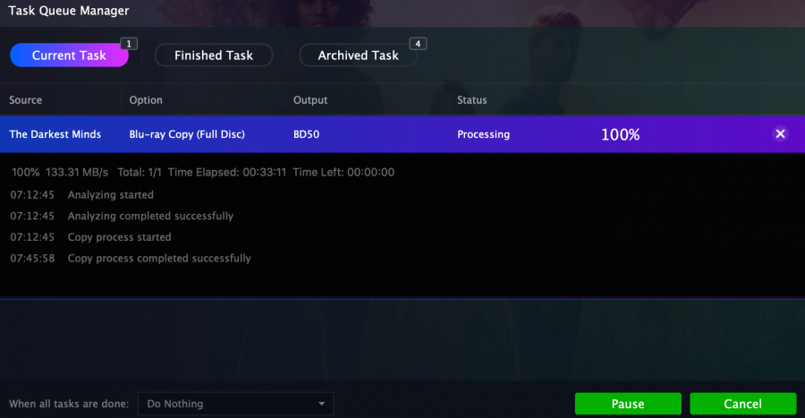Cancel the task queue
Image resolution: width=805 pixels, height=418 pixels.
click(743, 404)
